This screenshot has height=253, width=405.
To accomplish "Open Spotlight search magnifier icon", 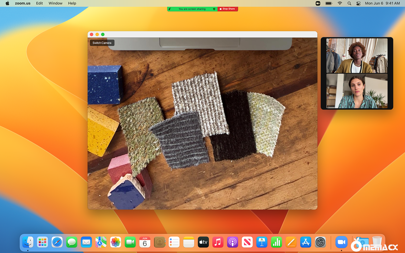I will click(349, 3).
